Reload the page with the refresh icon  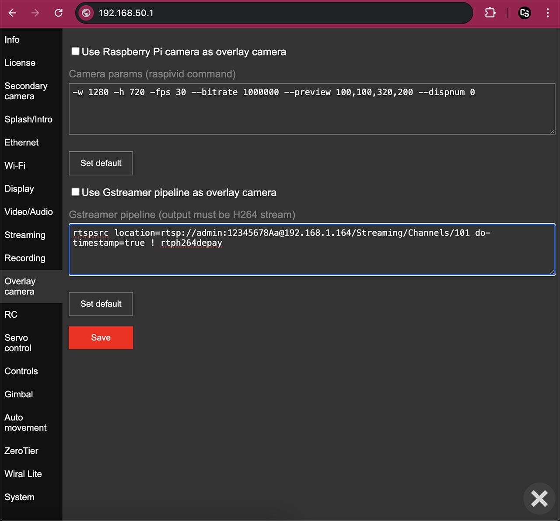point(58,13)
